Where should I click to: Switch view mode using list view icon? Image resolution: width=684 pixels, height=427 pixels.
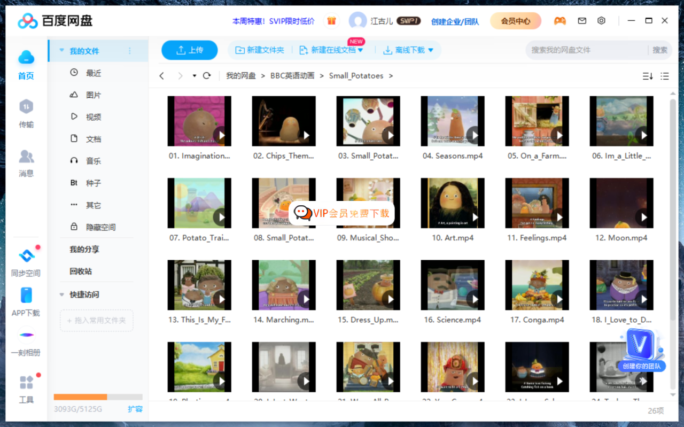click(x=664, y=76)
